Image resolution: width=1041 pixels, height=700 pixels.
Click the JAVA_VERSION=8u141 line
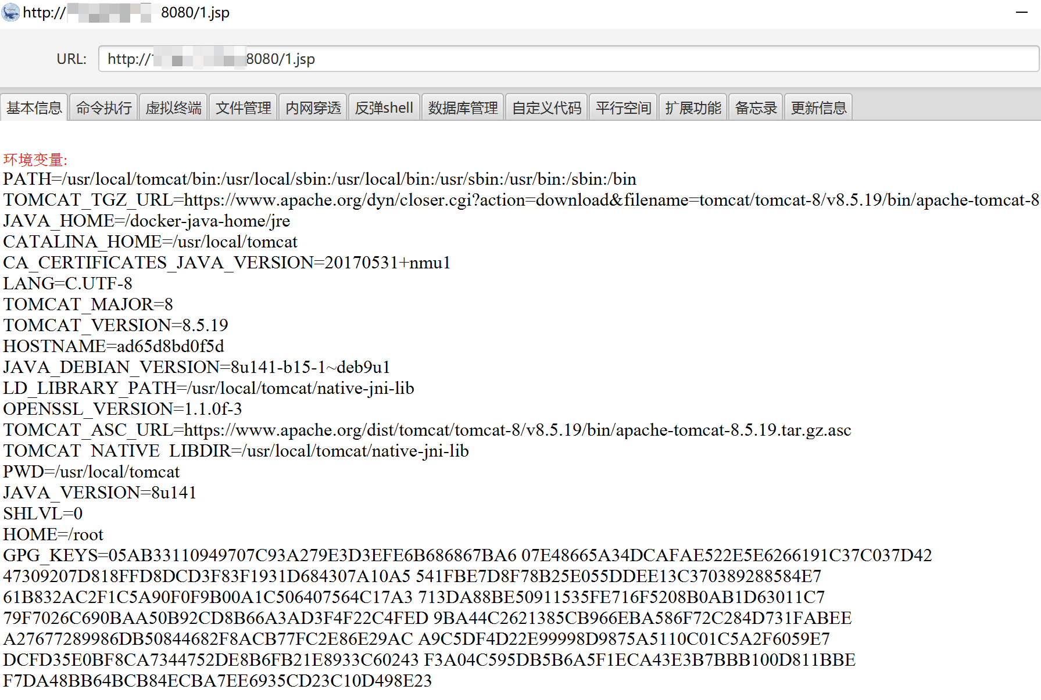click(99, 493)
